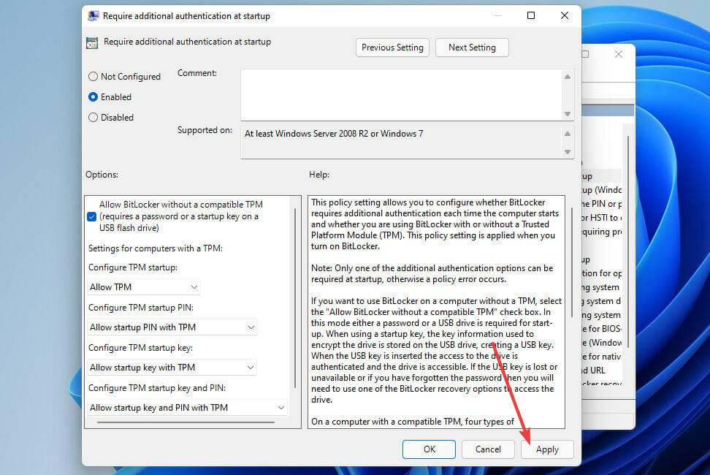Click the policy icon in the title bar

point(92,15)
